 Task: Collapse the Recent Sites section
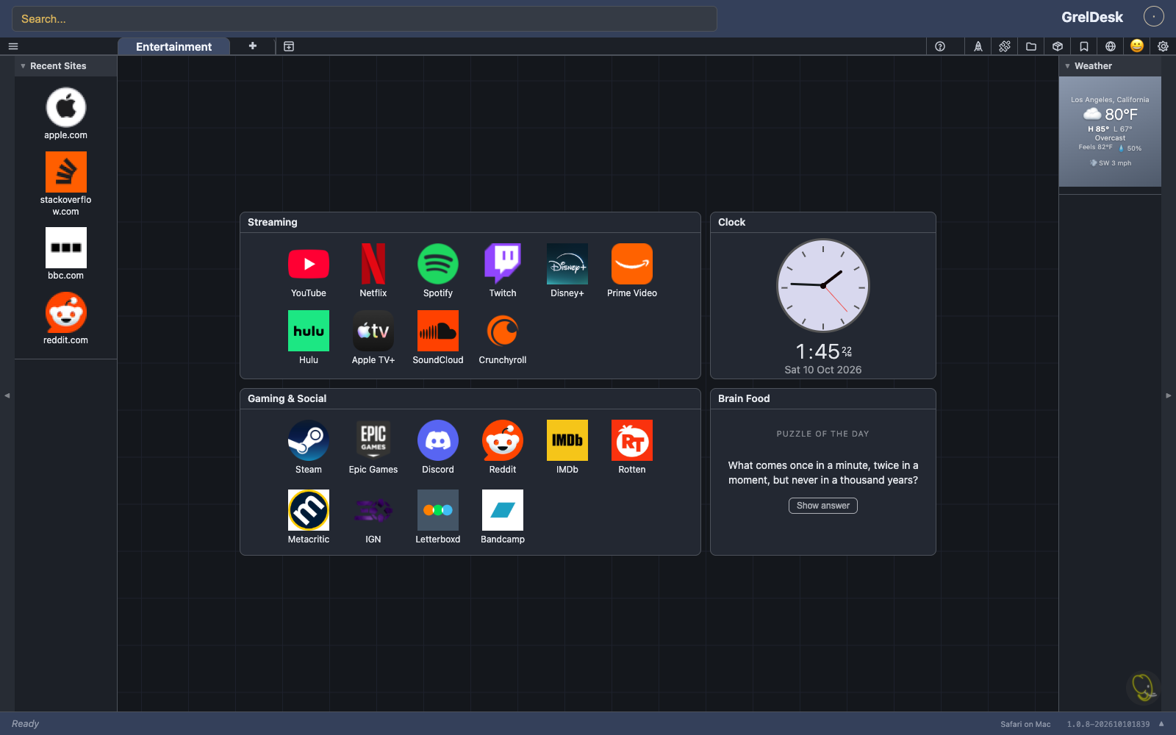click(23, 66)
